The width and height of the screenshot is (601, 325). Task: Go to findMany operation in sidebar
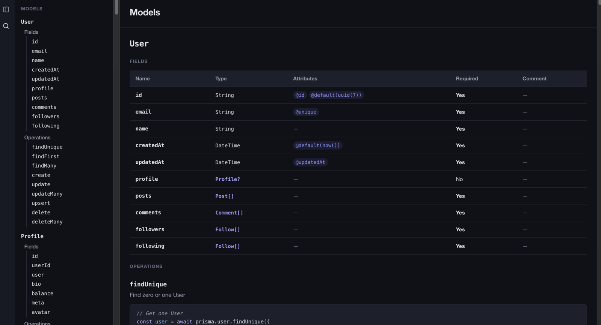point(44,166)
